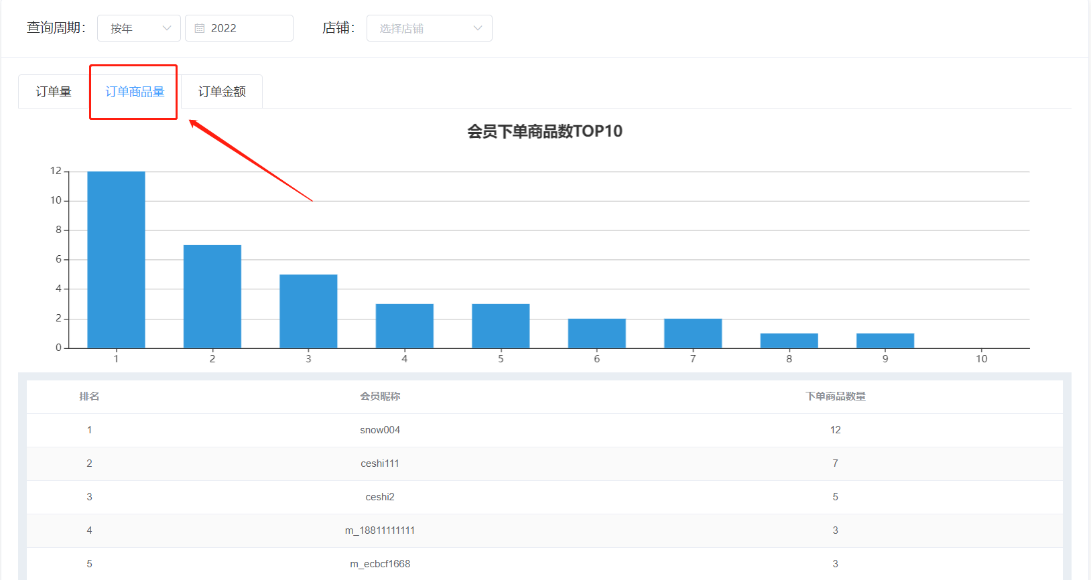
Task: Select the 订单商品量 tab
Action: (x=135, y=92)
